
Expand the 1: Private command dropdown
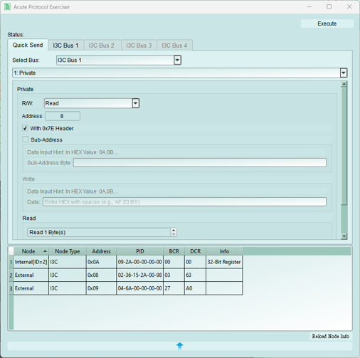pyautogui.click(x=344, y=73)
